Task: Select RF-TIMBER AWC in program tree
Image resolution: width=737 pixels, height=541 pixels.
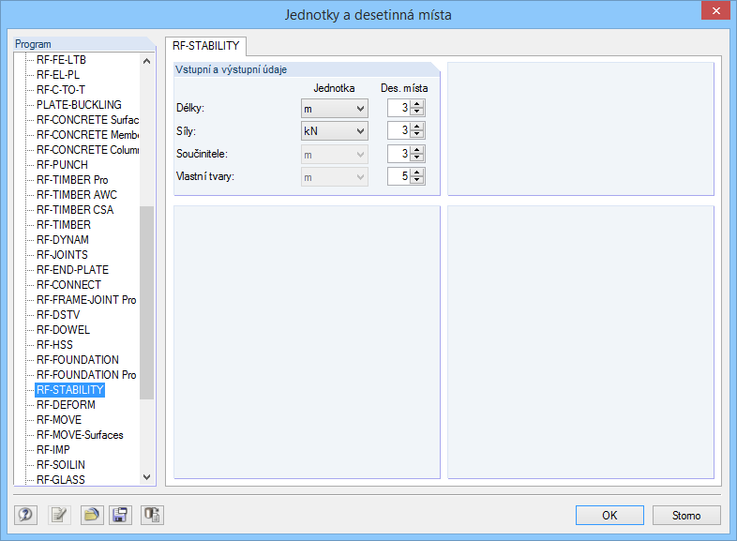Action: [x=77, y=195]
